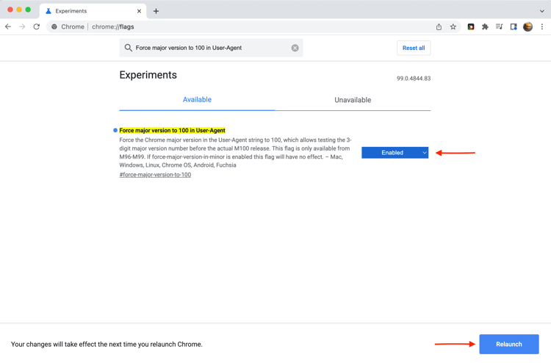
Task: Open Chrome's three-dot menu
Action: pyautogui.click(x=542, y=26)
